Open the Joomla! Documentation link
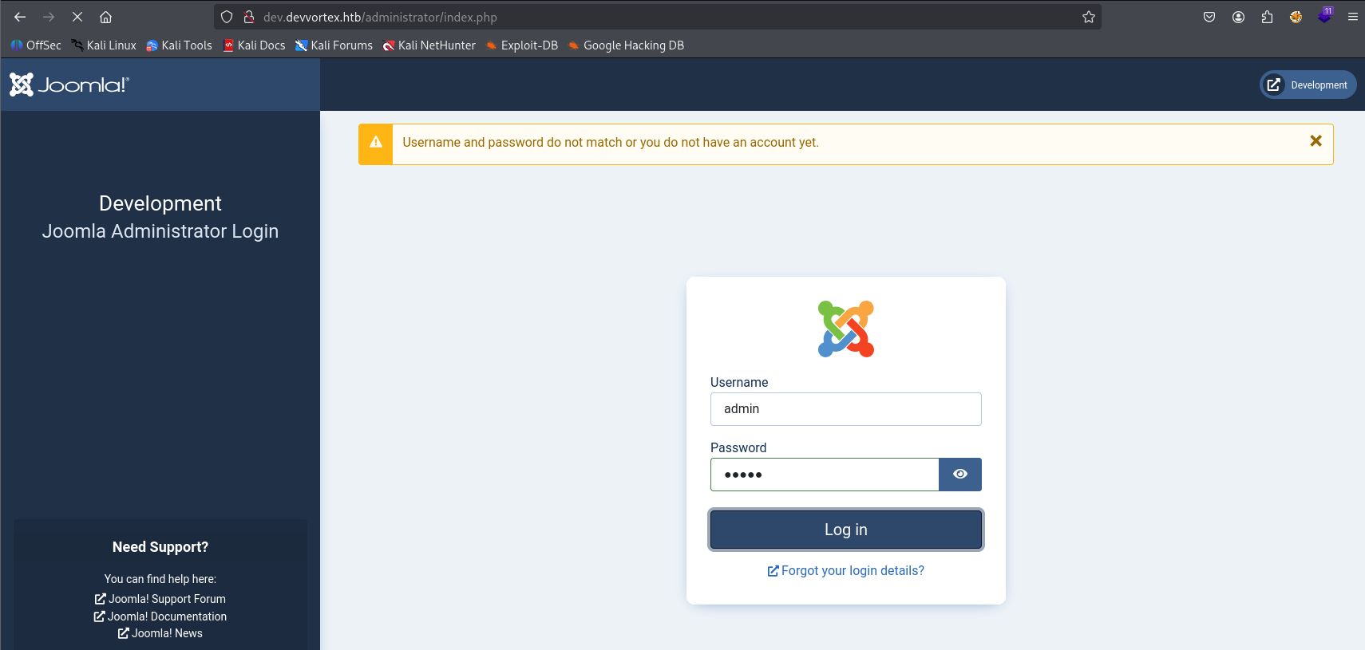The width and height of the screenshot is (1365, 650). [160, 617]
